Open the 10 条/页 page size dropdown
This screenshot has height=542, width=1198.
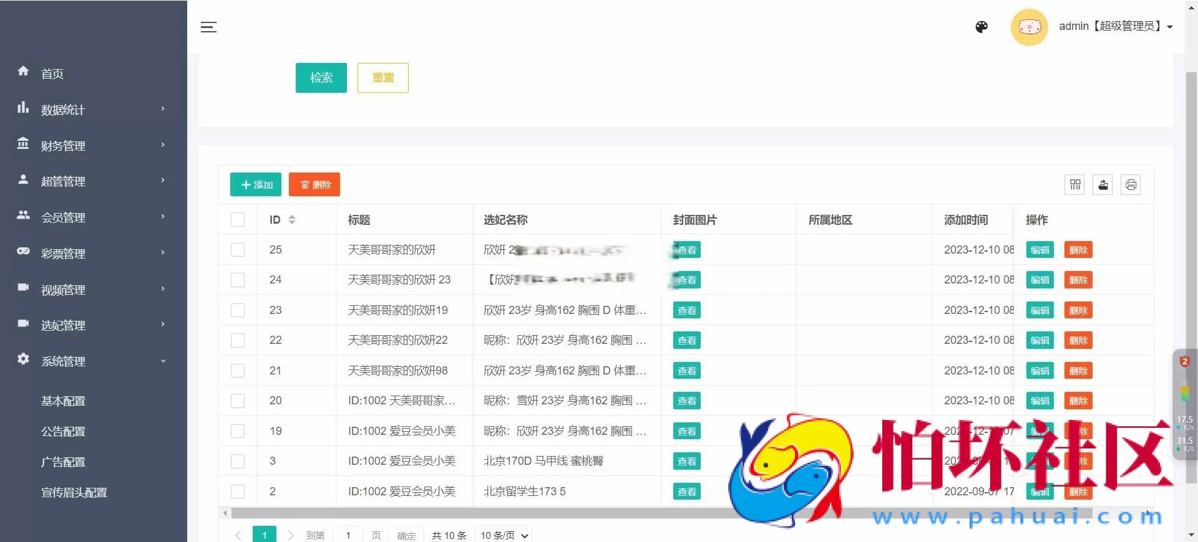504,535
